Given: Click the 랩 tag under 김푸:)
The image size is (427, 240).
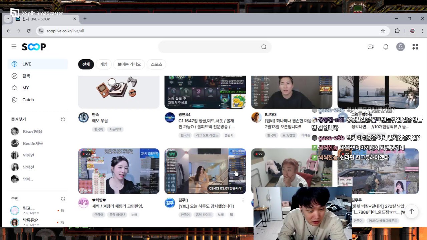Looking at the screenshot, I should coord(231,215).
